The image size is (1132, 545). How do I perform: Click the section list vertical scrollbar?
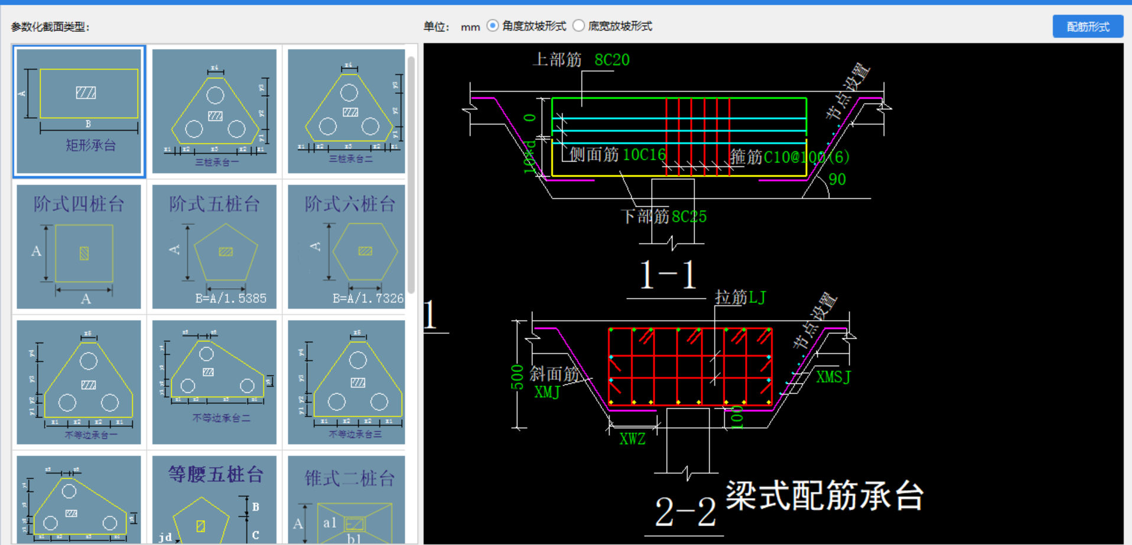point(411,174)
